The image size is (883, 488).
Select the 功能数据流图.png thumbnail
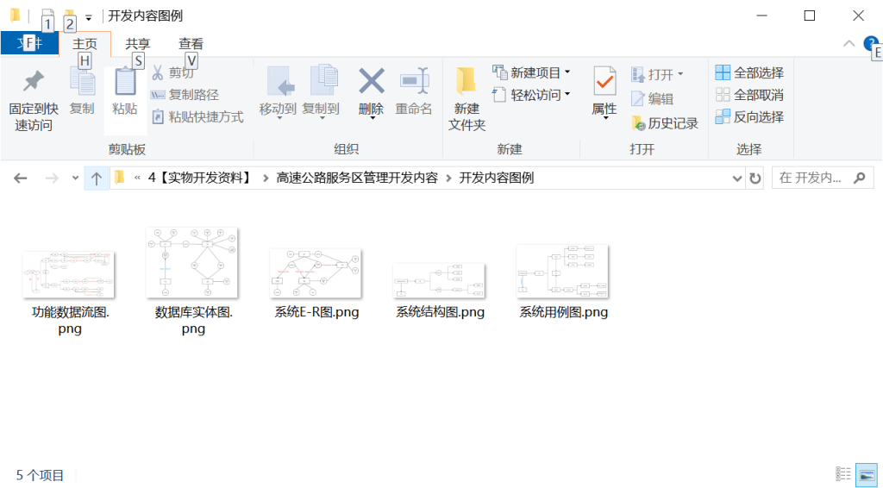point(69,275)
